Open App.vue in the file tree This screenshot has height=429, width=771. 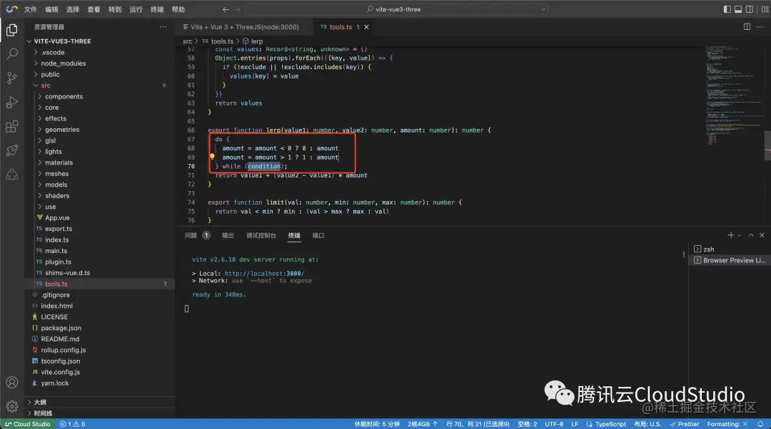[57, 217]
